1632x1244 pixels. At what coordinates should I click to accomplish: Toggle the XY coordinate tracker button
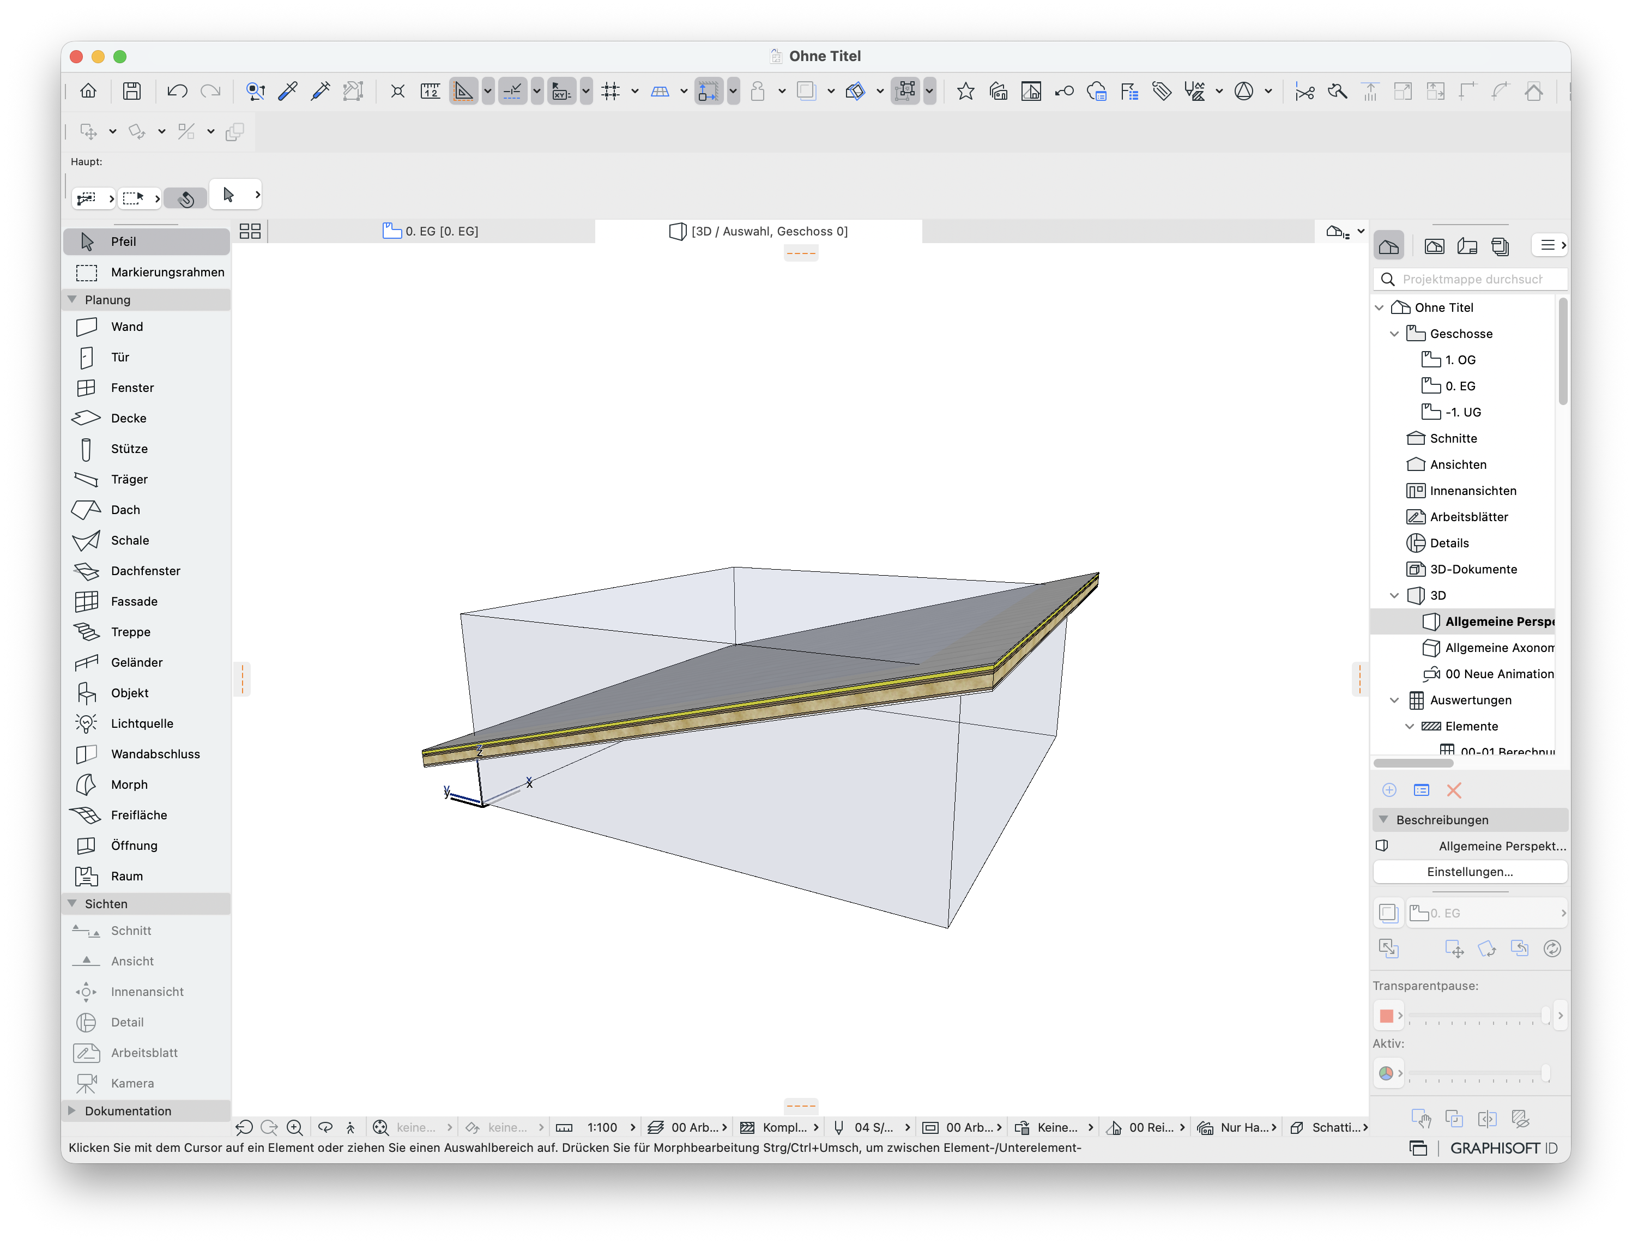562,91
